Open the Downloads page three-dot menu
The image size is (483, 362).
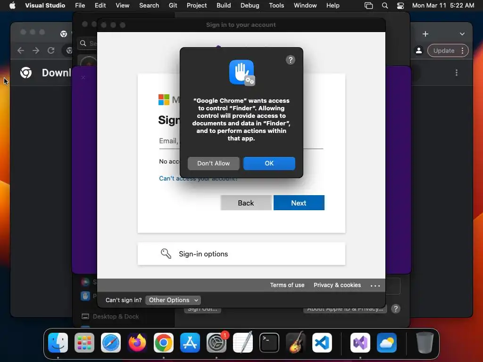click(x=456, y=73)
